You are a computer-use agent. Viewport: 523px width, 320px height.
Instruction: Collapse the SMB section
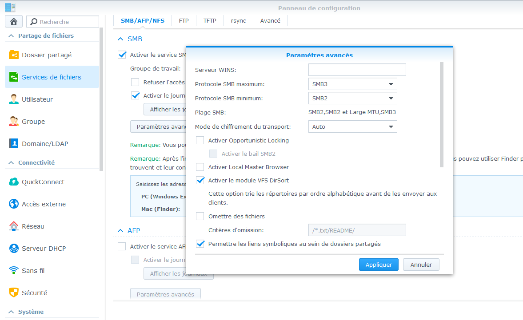point(120,39)
